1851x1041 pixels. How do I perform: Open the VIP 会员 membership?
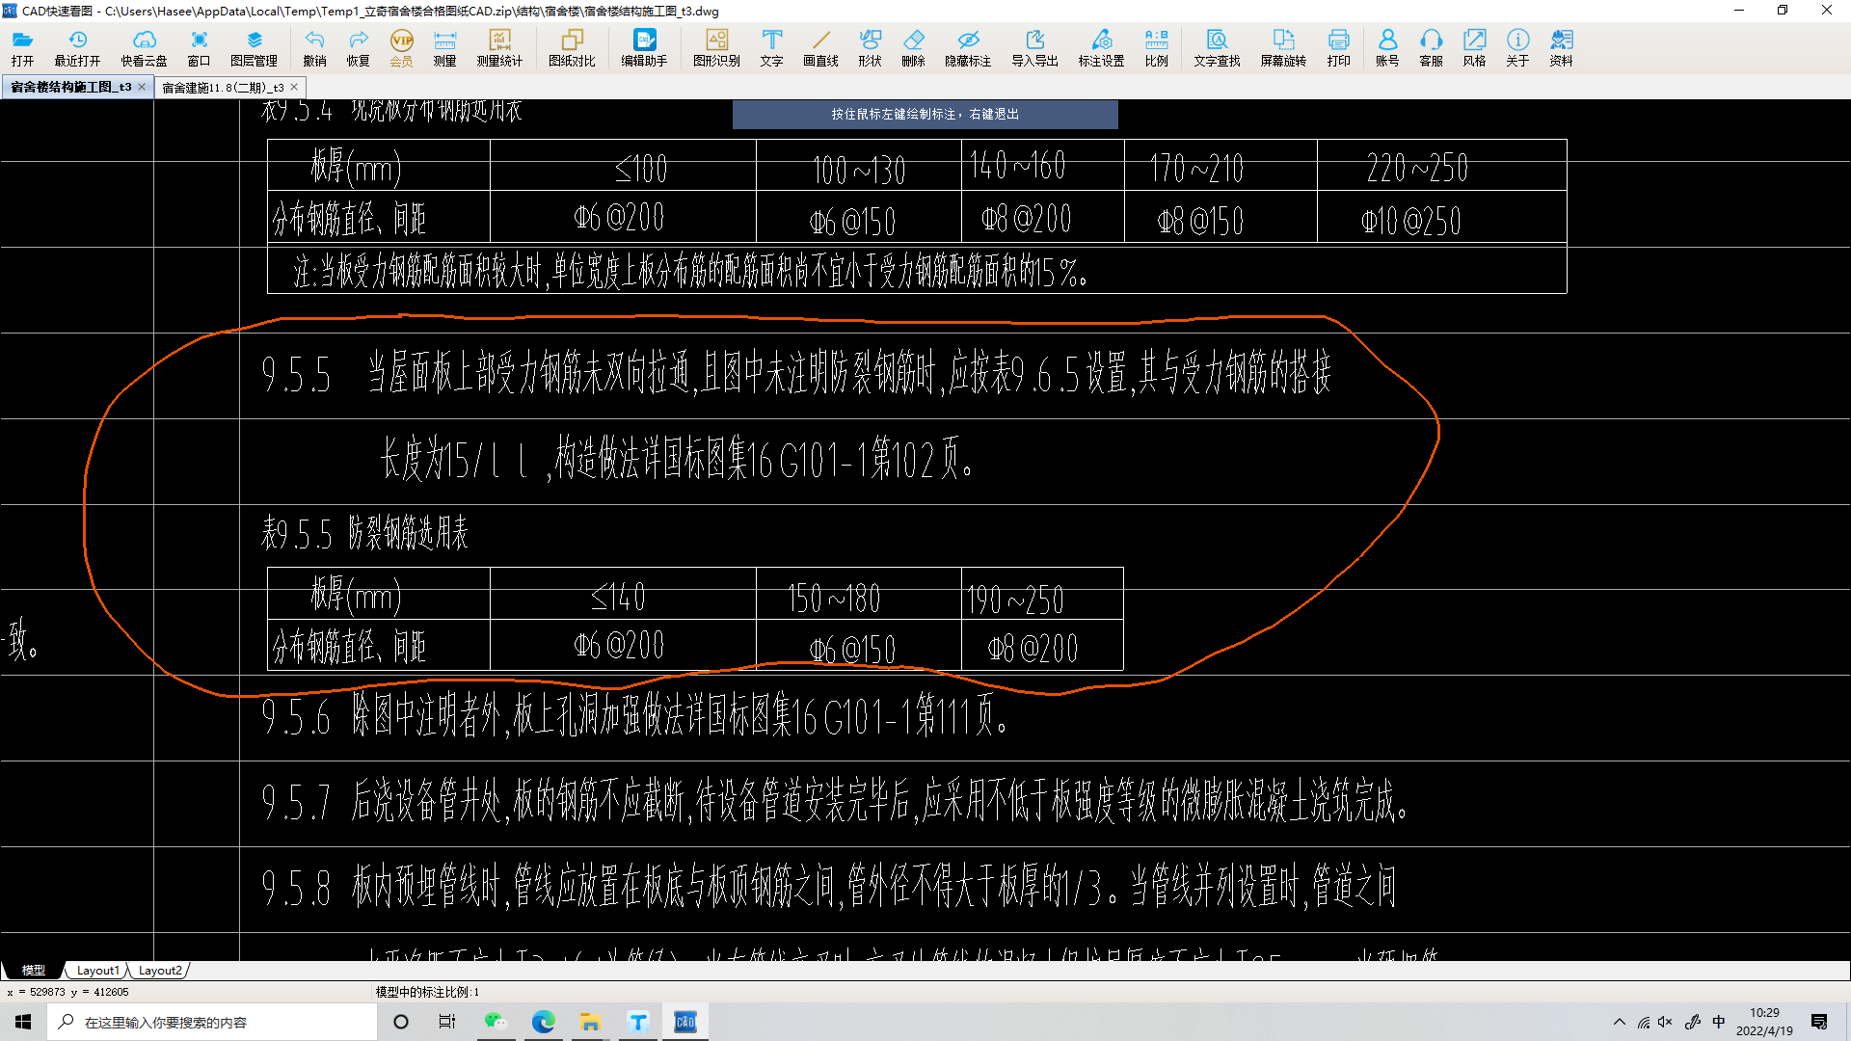pyautogui.click(x=401, y=47)
